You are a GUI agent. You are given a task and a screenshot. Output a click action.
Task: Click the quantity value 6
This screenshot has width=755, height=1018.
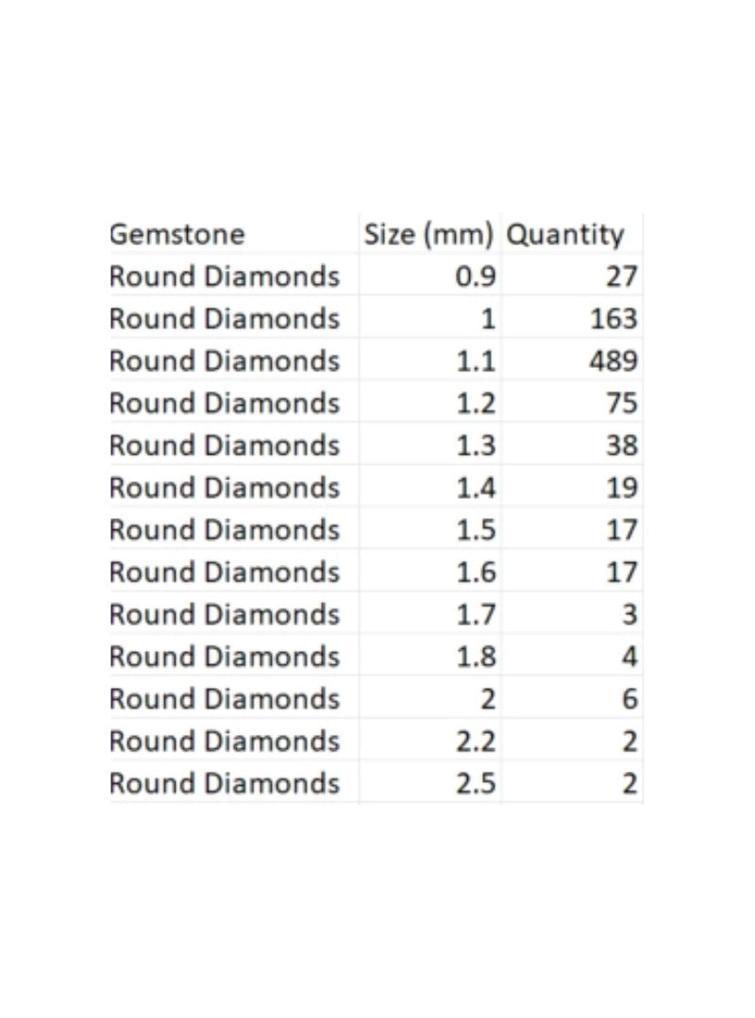tap(629, 699)
